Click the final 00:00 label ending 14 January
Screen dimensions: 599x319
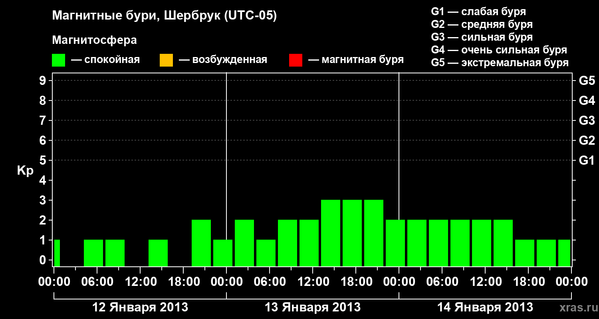point(571,282)
